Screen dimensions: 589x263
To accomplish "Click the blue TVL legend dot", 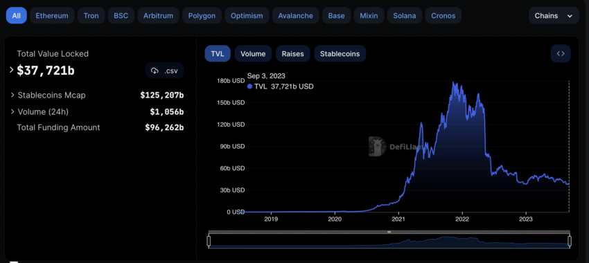I will (x=249, y=87).
